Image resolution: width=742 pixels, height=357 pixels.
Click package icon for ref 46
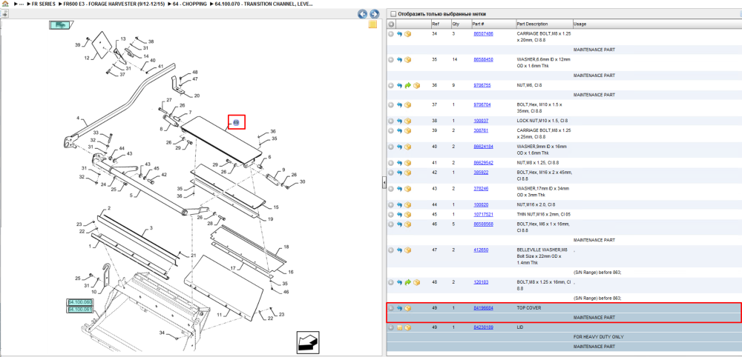click(408, 224)
